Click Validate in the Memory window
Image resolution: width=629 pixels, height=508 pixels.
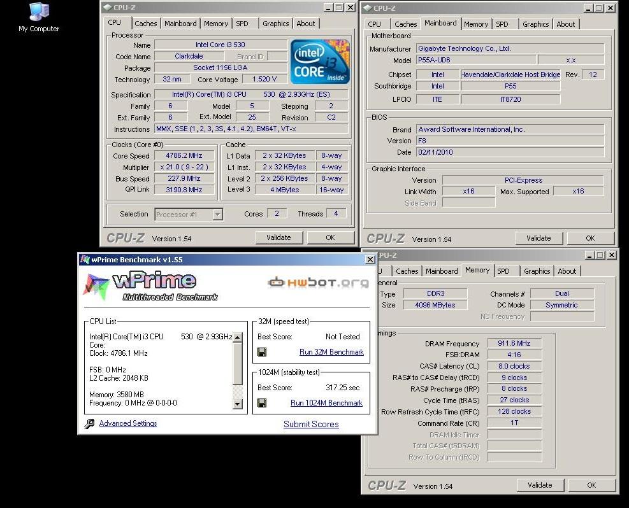point(540,485)
